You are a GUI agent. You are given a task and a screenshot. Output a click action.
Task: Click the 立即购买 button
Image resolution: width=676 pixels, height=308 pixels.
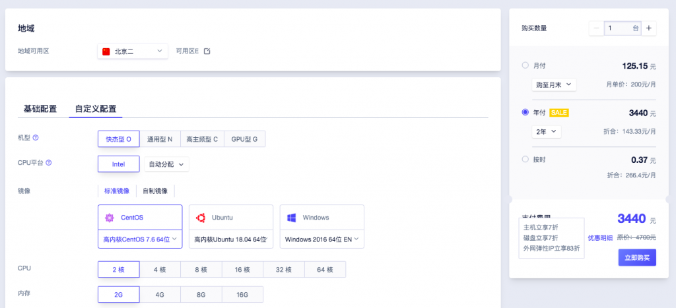coord(637,257)
